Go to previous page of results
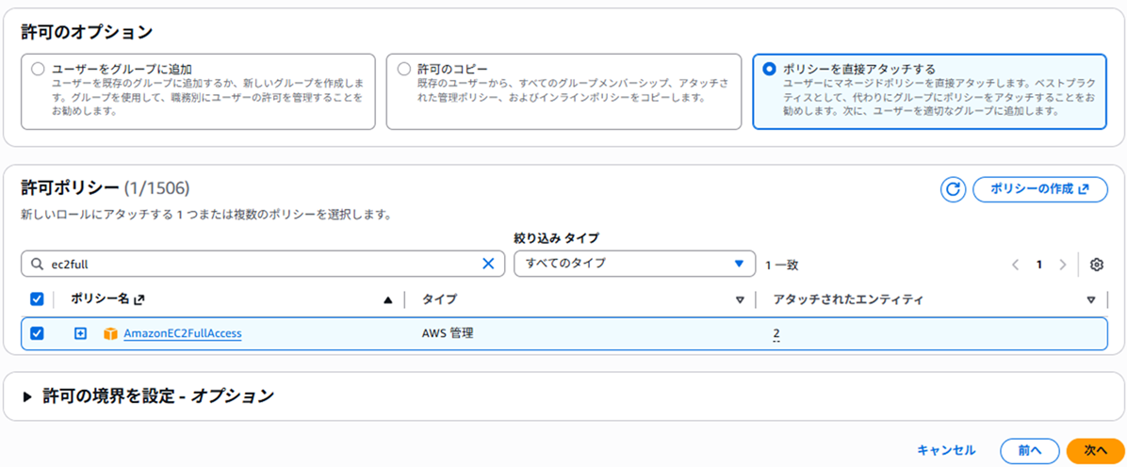 1016,265
